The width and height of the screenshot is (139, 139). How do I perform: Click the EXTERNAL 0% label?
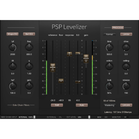tap(54, 117)
